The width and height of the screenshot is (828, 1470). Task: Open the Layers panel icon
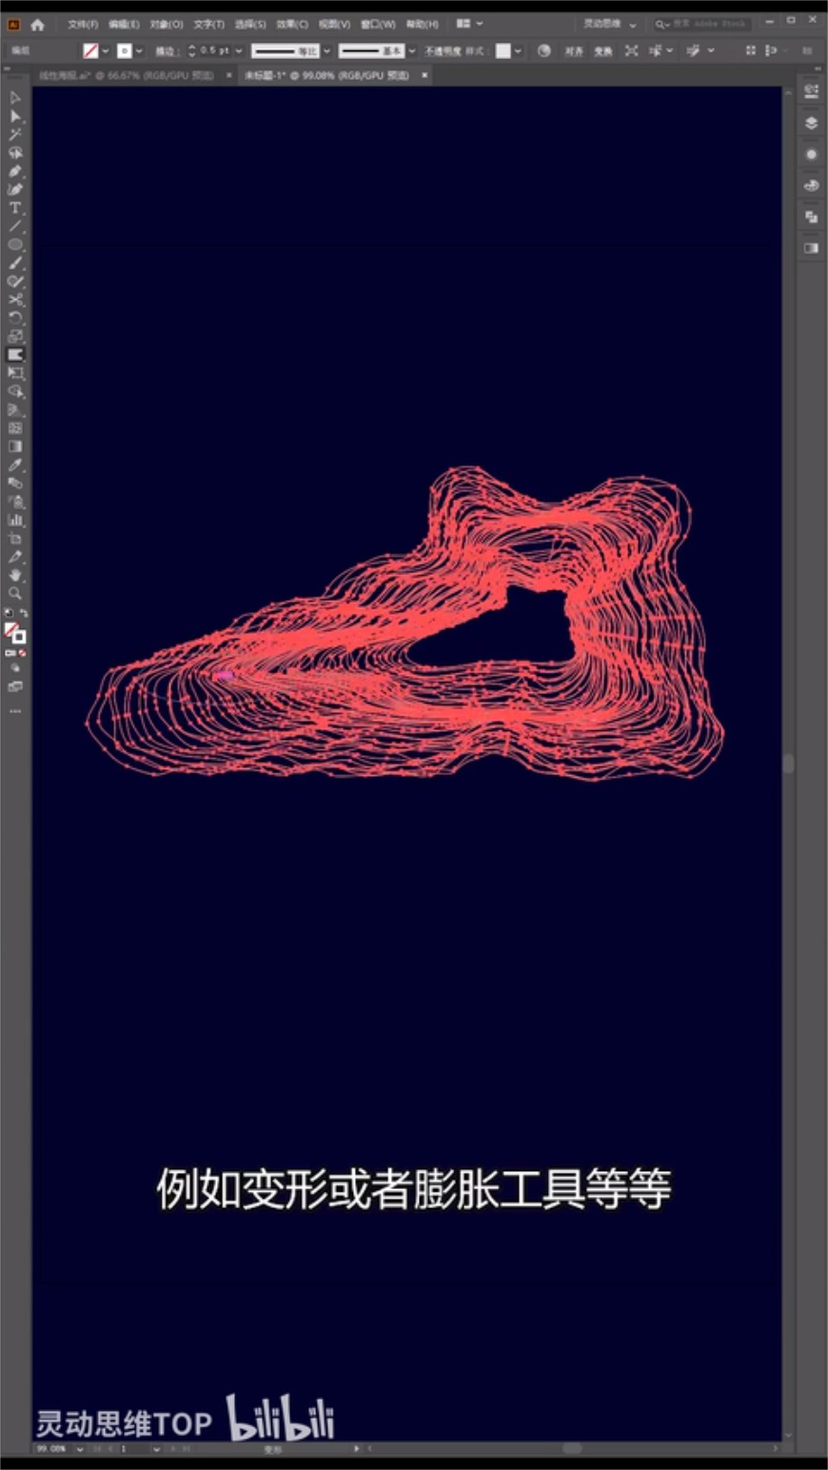pos(811,123)
